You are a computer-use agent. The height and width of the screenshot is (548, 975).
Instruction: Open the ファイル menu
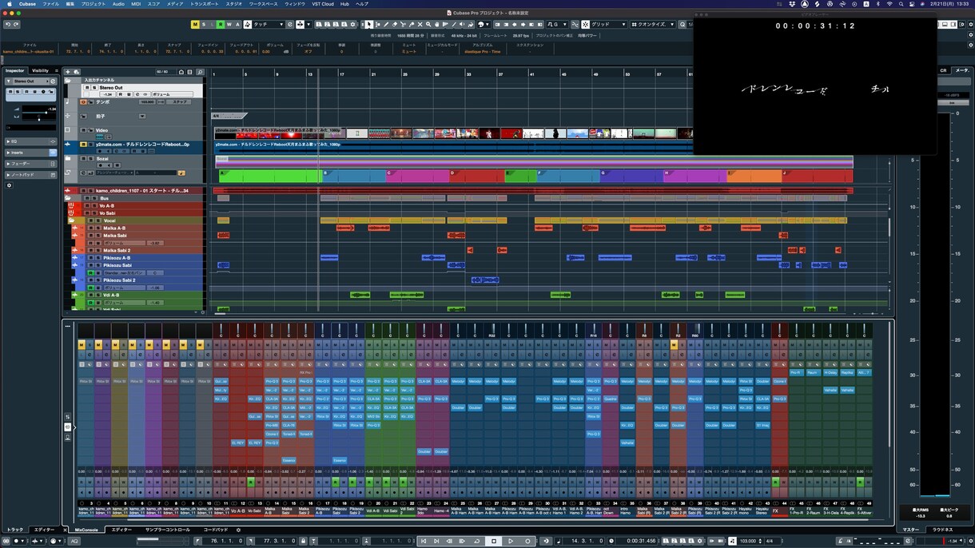coord(50,4)
